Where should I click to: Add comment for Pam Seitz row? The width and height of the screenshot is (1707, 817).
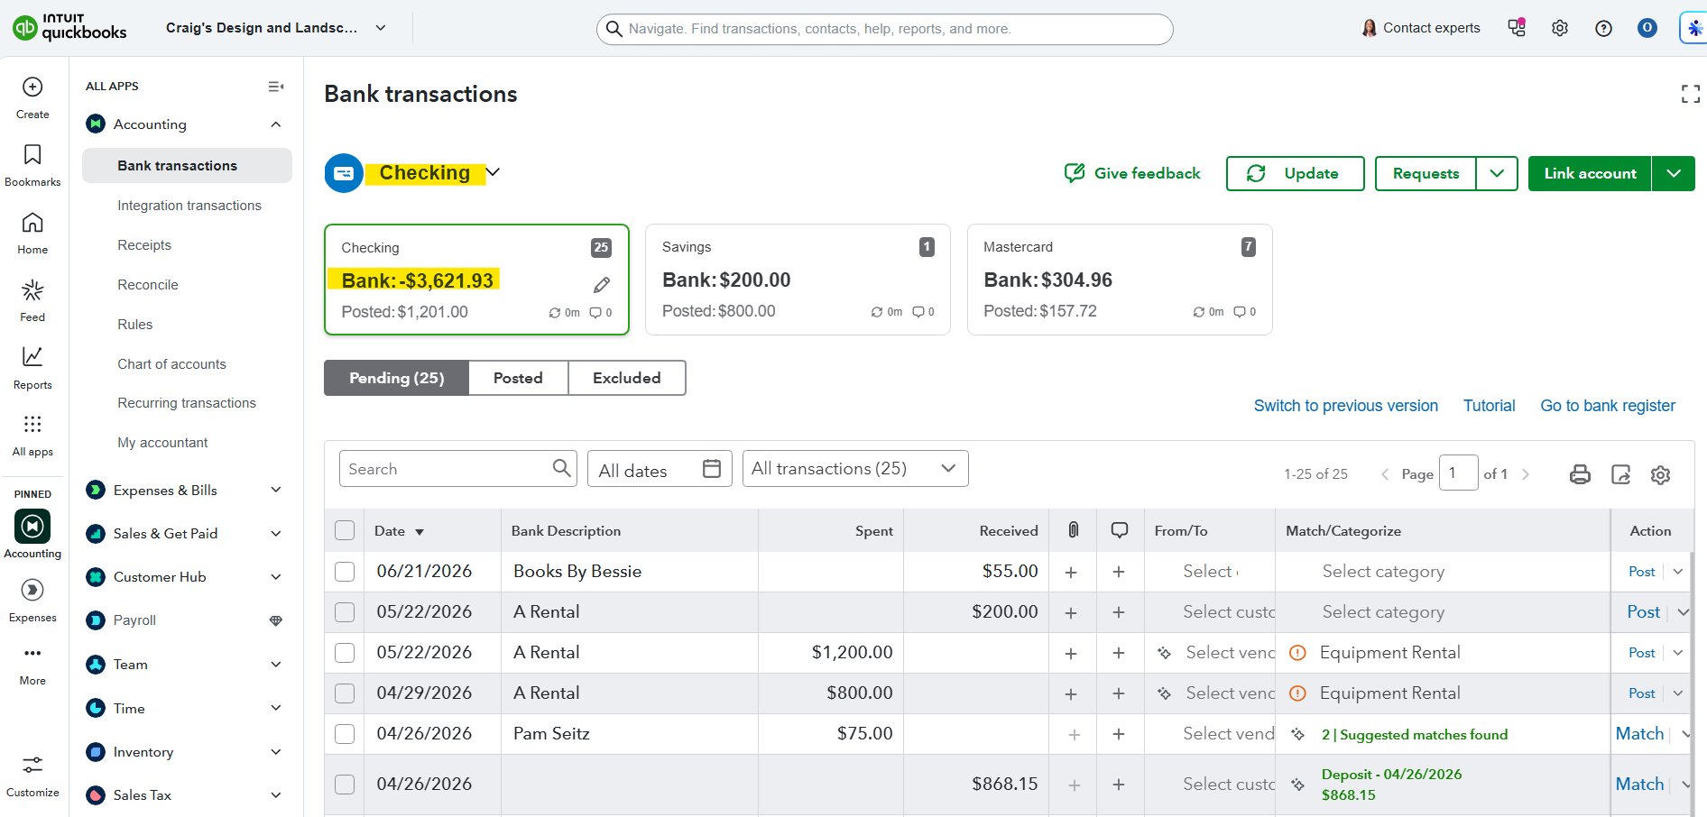tap(1119, 734)
